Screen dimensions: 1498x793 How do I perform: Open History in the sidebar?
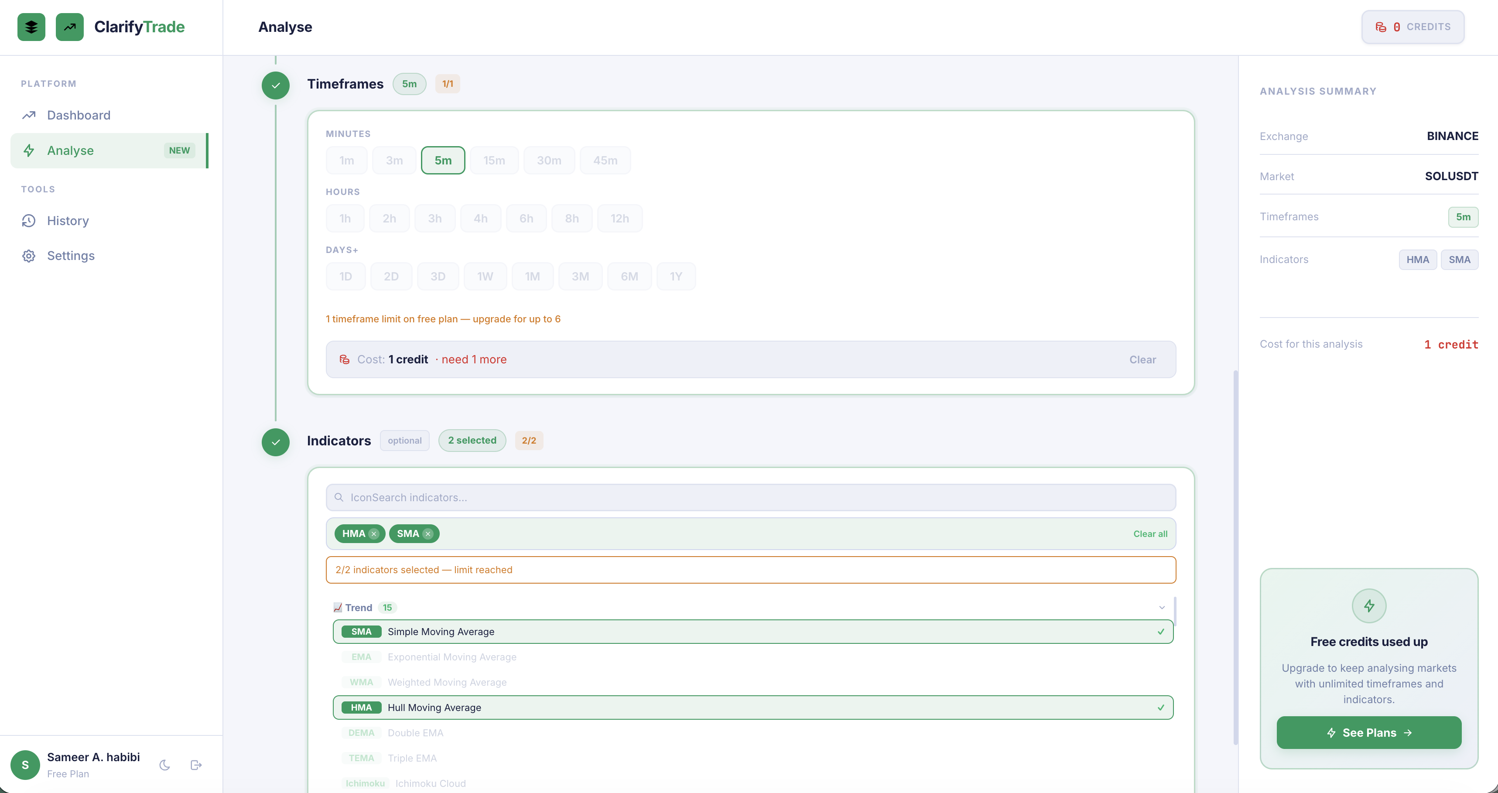point(109,221)
